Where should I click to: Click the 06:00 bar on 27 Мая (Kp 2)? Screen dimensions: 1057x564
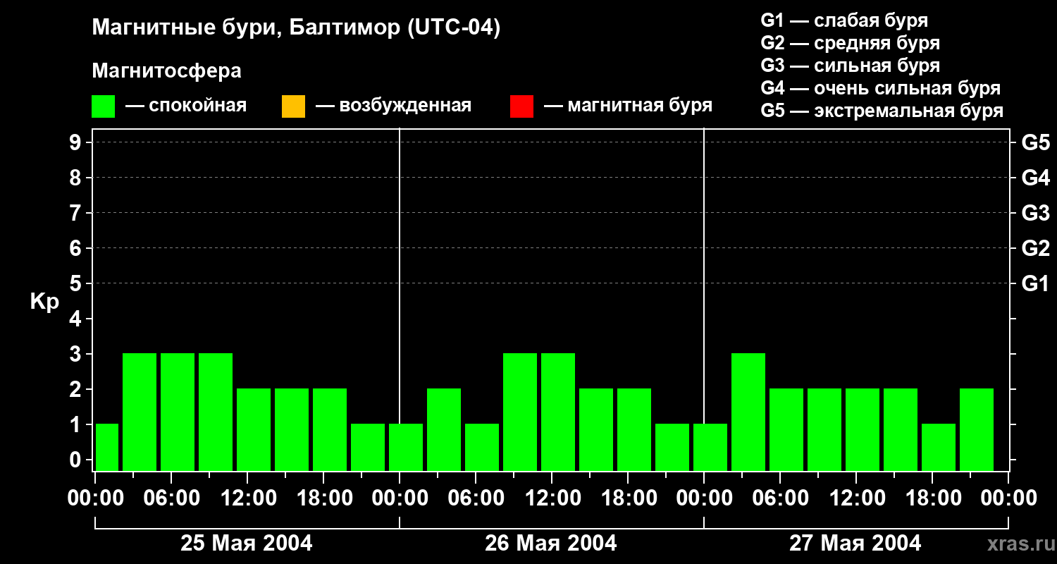[x=786, y=429]
